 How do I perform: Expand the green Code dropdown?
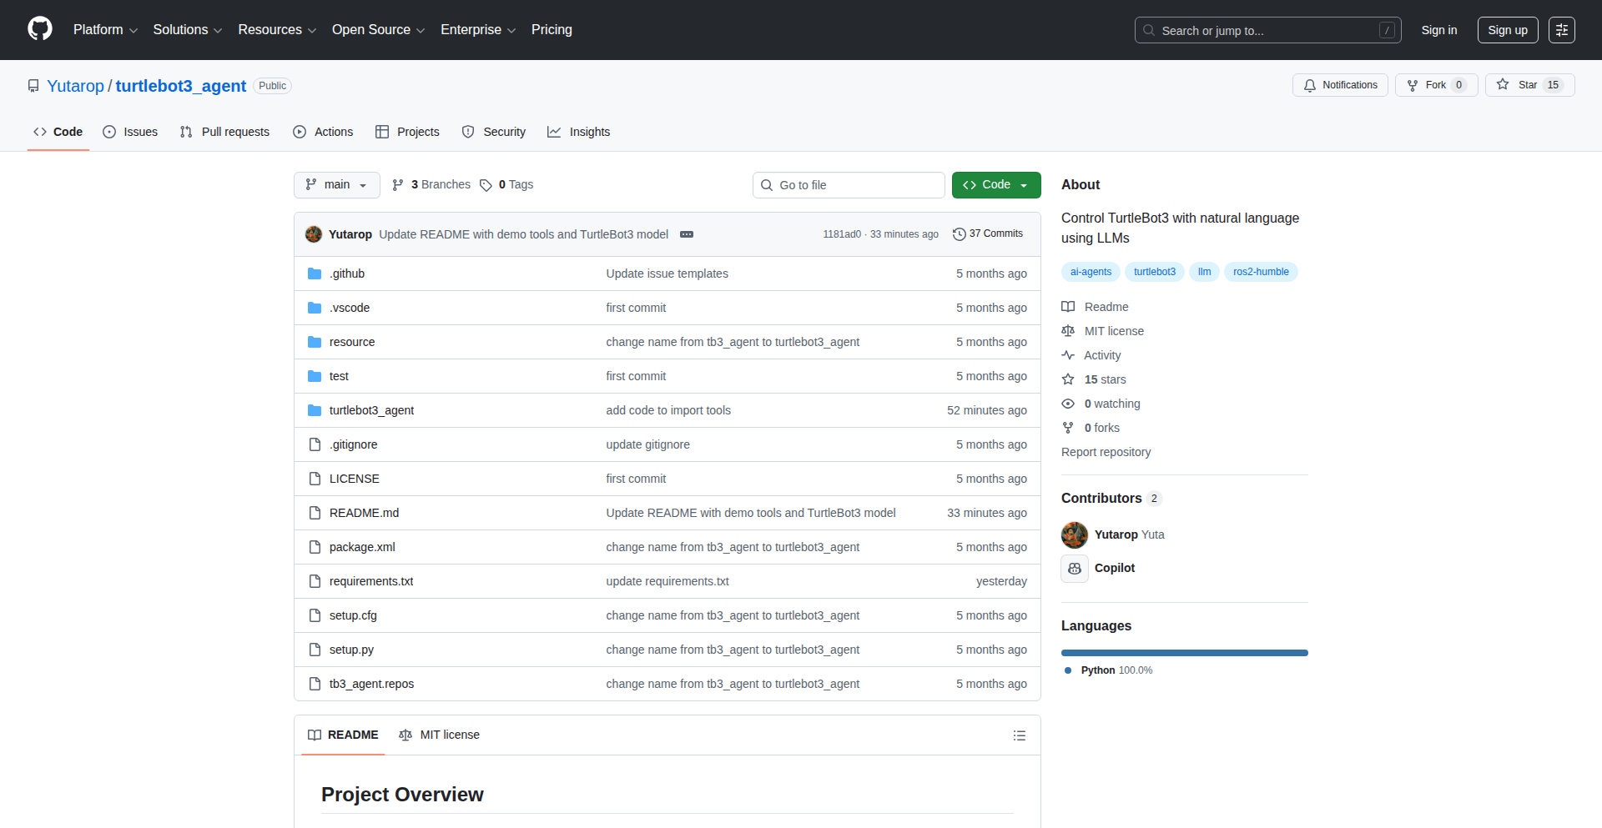click(x=995, y=185)
